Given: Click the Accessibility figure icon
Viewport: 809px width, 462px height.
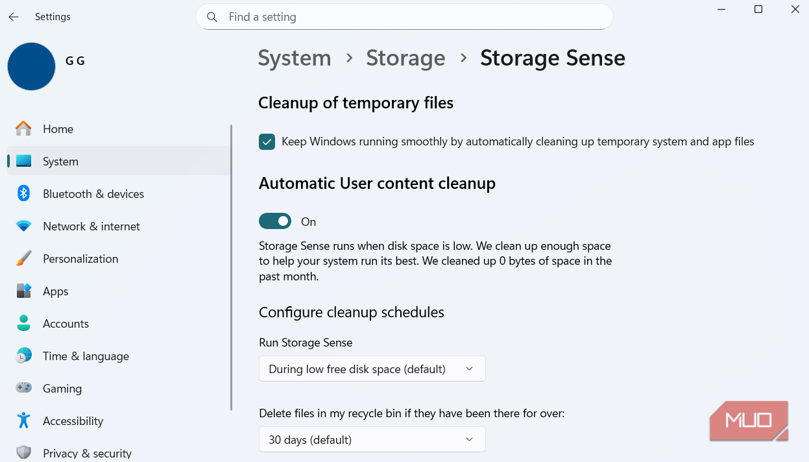Looking at the screenshot, I should (24, 420).
